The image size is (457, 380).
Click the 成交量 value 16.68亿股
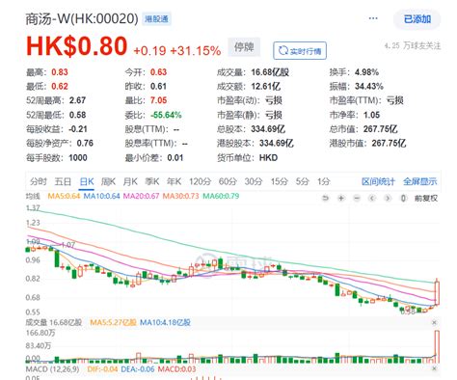270,72
